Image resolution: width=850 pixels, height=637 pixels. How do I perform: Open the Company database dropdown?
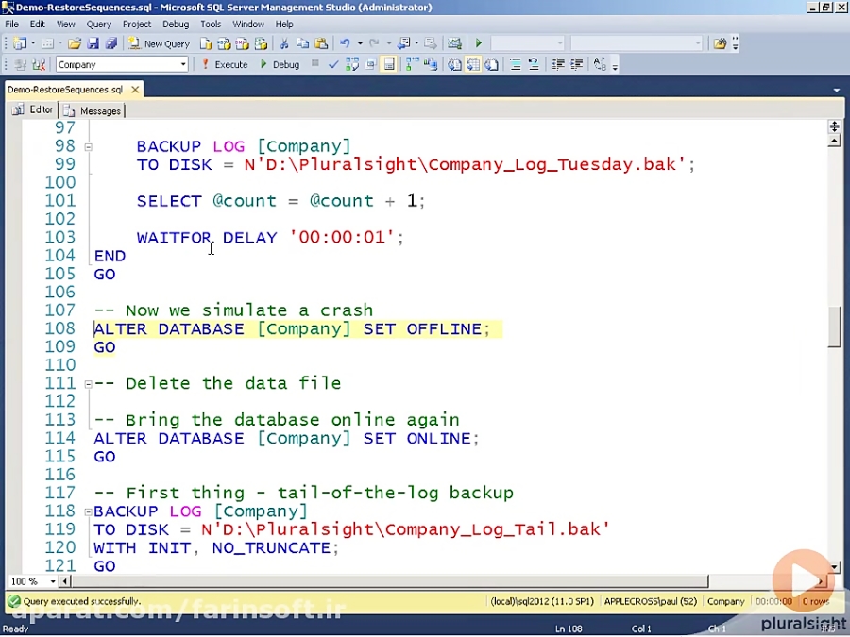point(185,64)
